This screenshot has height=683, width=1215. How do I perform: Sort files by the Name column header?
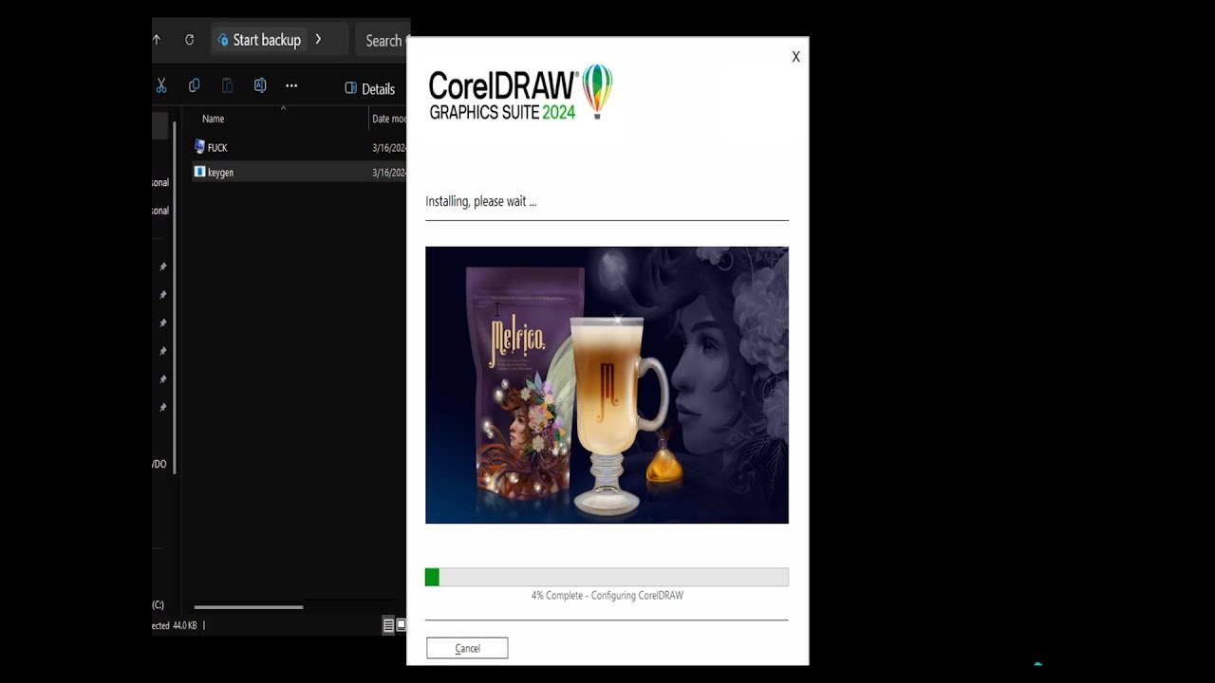(x=214, y=119)
